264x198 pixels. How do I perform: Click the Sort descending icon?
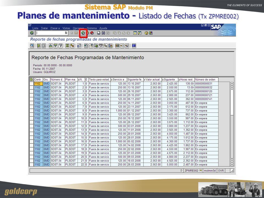tap(55, 46)
